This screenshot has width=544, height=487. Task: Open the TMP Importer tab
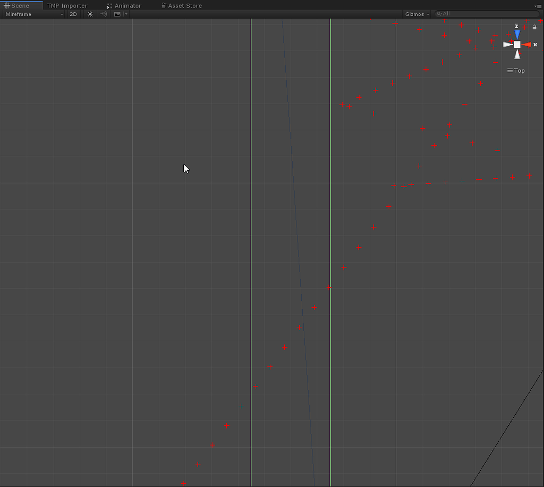coord(67,5)
